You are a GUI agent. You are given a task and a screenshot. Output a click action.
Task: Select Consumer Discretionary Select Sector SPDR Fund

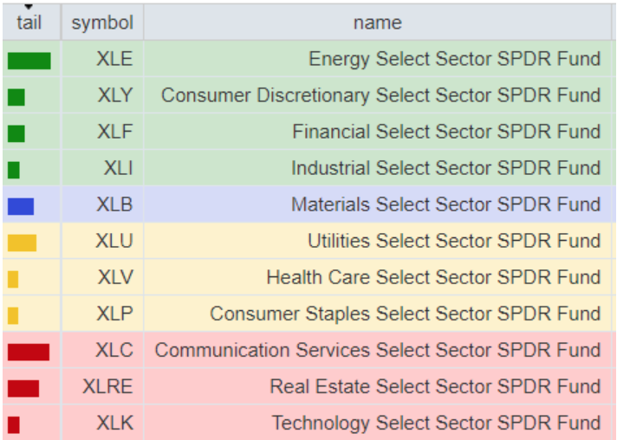[x=380, y=95]
